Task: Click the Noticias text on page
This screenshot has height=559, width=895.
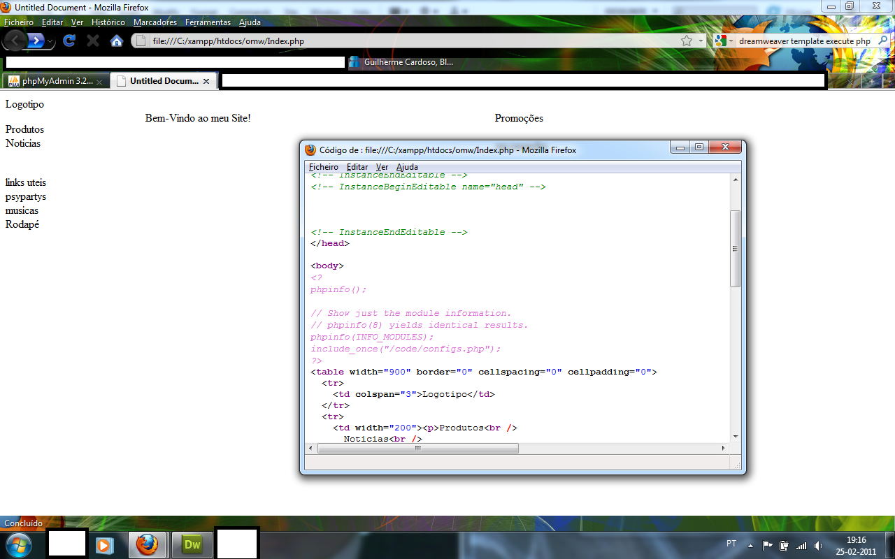Action: [23, 143]
